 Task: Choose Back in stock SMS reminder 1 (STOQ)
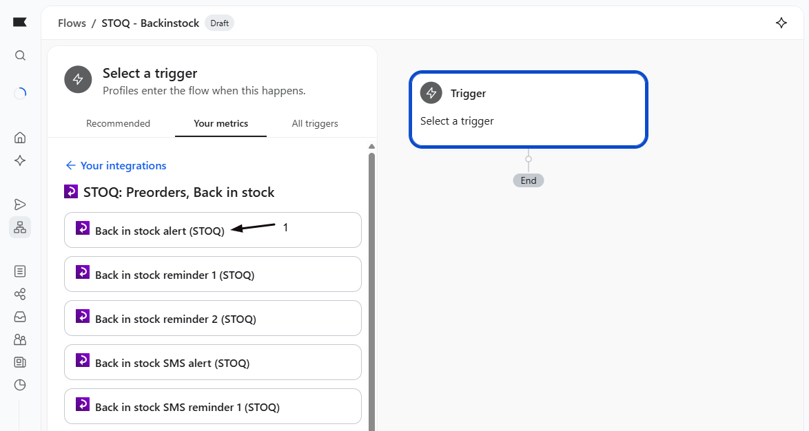click(x=212, y=406)
